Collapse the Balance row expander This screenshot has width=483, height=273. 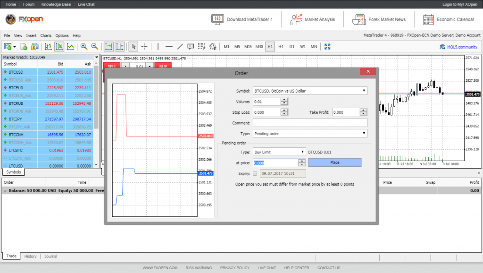5,191
